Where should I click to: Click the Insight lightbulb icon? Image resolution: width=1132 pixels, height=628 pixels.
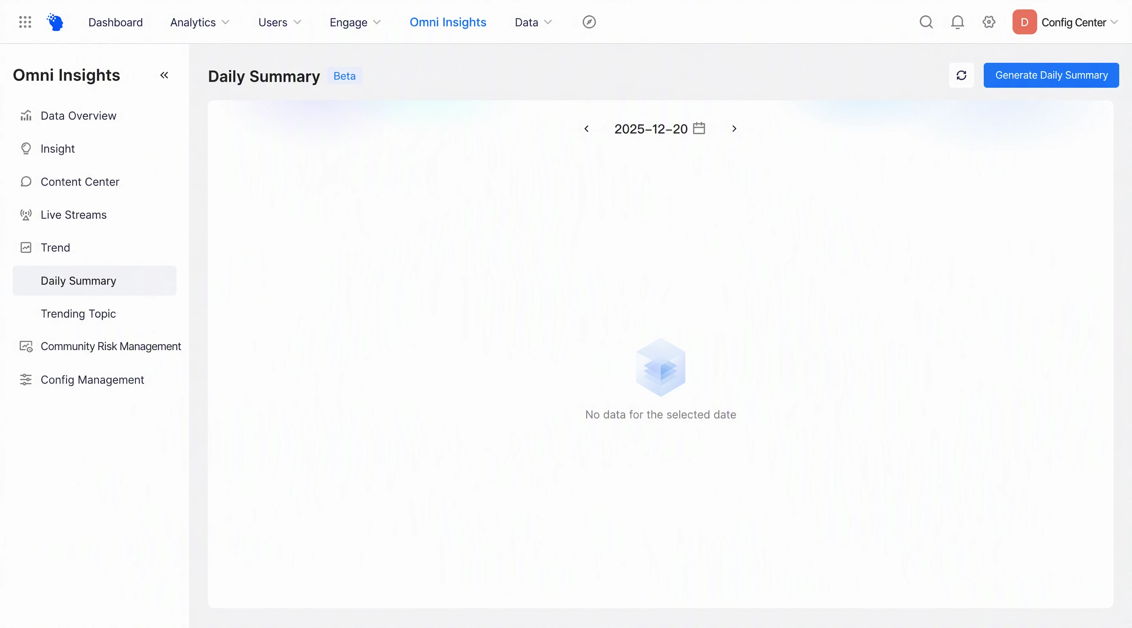pyautogui.click(x=26, y=149)
